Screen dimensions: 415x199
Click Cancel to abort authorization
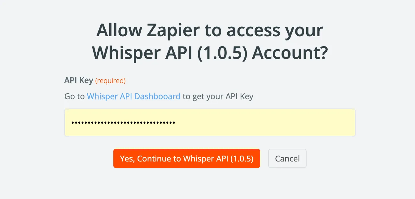287,158
